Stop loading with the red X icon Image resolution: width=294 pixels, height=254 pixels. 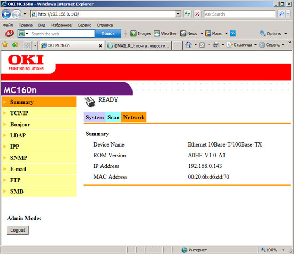(197, 14)
